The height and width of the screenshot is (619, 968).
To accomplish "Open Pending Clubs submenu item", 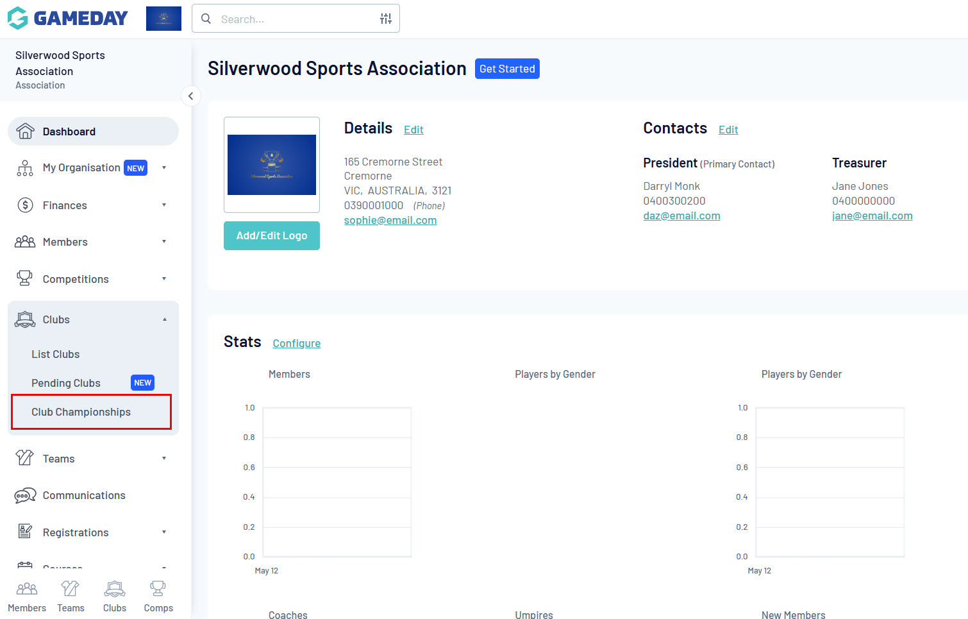I will point(66,383).
